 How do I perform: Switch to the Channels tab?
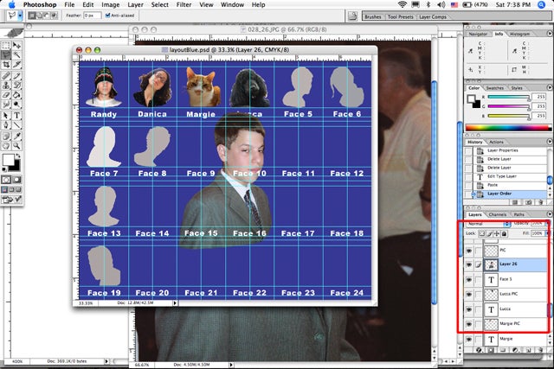[498, 214]
